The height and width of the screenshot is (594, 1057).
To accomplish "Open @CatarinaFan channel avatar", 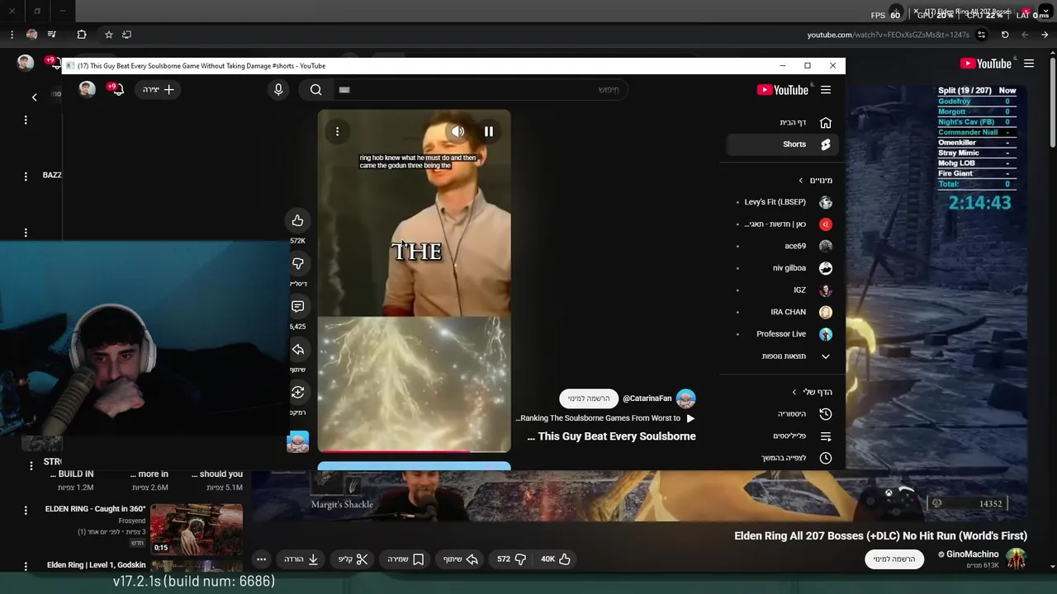I will [685, 398].
